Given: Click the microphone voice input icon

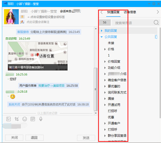Looking at the screenshot, I should pyautogui.click(x=41, y=119).
